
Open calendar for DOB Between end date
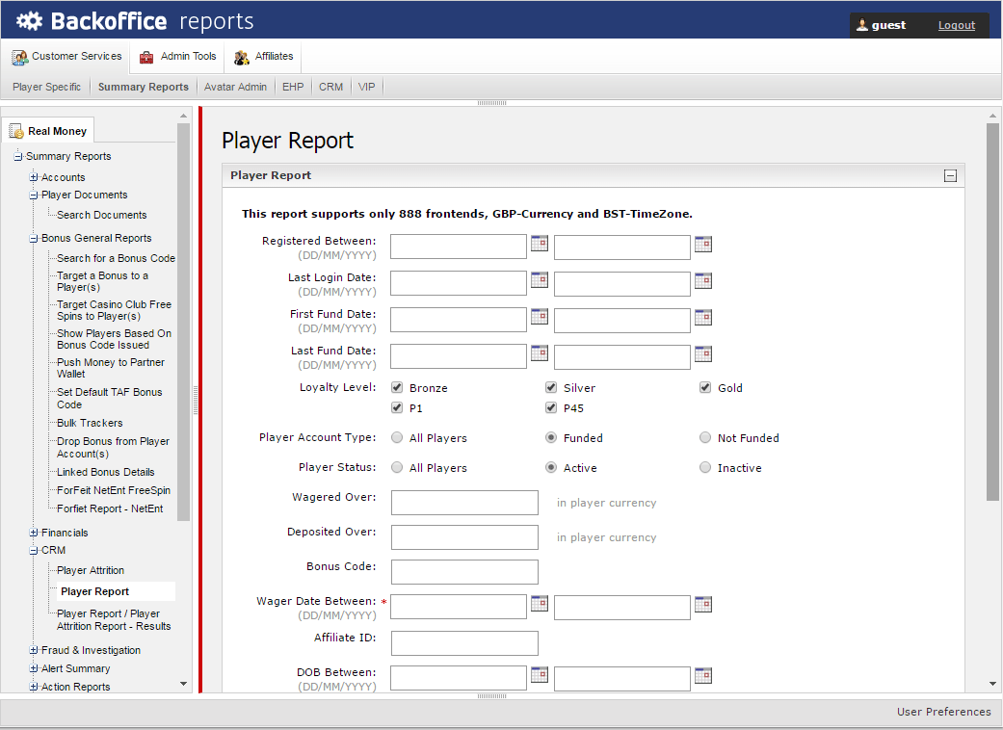703,675
